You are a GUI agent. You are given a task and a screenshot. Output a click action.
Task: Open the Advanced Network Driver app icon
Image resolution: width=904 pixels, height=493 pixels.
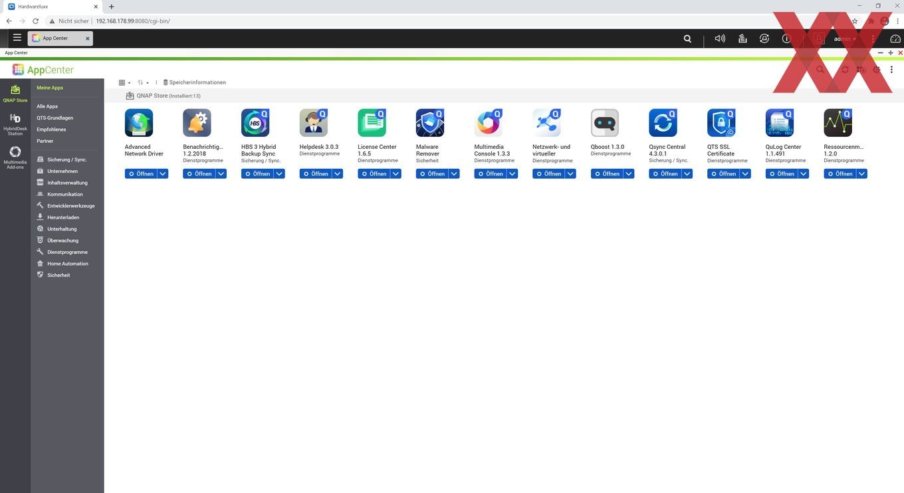(x=139, y=123)
